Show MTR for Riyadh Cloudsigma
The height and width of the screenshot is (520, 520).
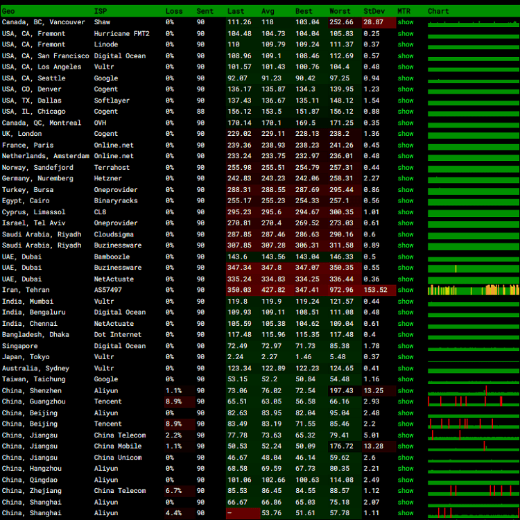point(406,234)
